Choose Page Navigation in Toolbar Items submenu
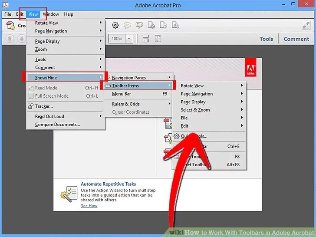Image resolution: width=316 pixels, height=237 pixels. pyautogui.click(x=209, y=94)
